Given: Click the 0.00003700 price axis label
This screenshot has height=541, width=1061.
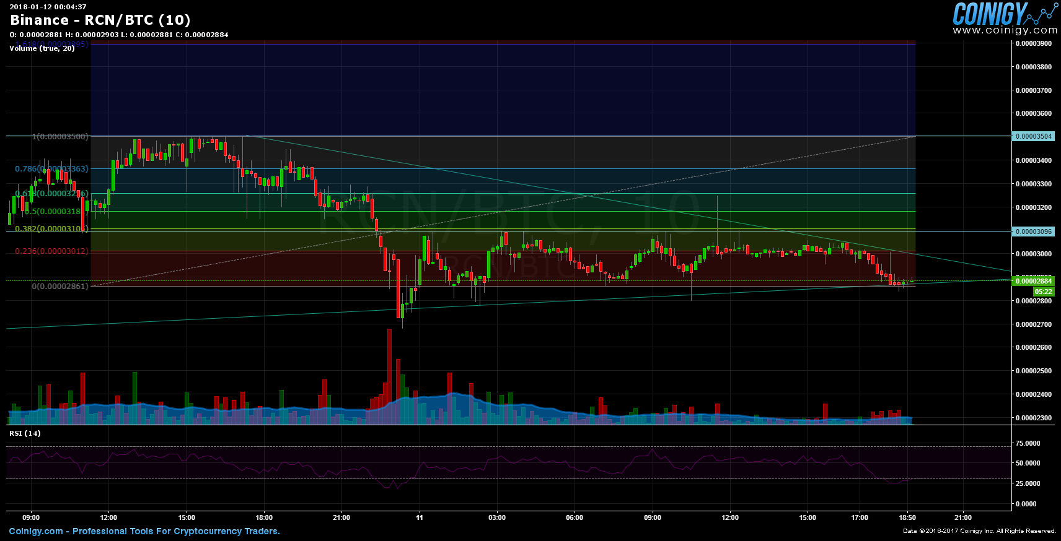Looking at the screenshot, I should (x=1033, y=90).
